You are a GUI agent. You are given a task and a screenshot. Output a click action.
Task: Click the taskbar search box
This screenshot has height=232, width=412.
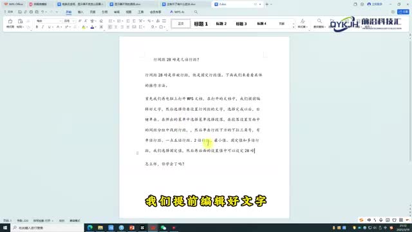click(x=47, y=227)
